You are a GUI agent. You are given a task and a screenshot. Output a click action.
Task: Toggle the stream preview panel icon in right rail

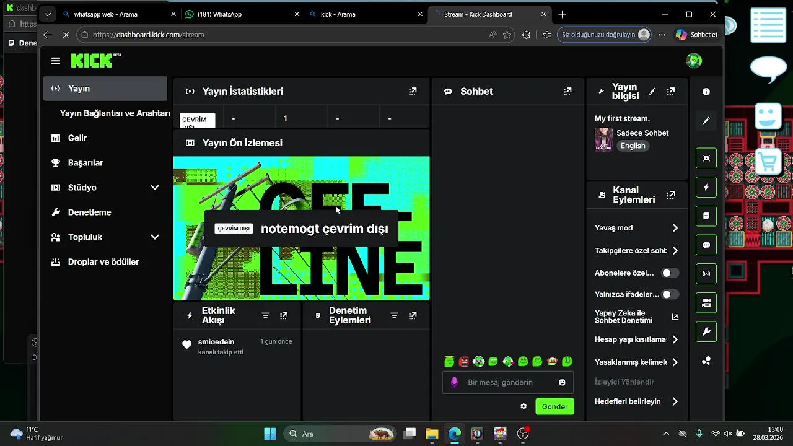tap(706, 158)
